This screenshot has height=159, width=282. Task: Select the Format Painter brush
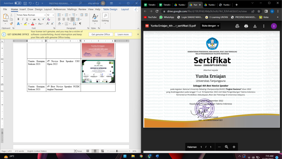pyautogui.click(x=11, y=23)
